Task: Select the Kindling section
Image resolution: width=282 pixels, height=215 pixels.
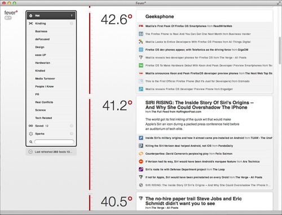Action: (51, 24)
